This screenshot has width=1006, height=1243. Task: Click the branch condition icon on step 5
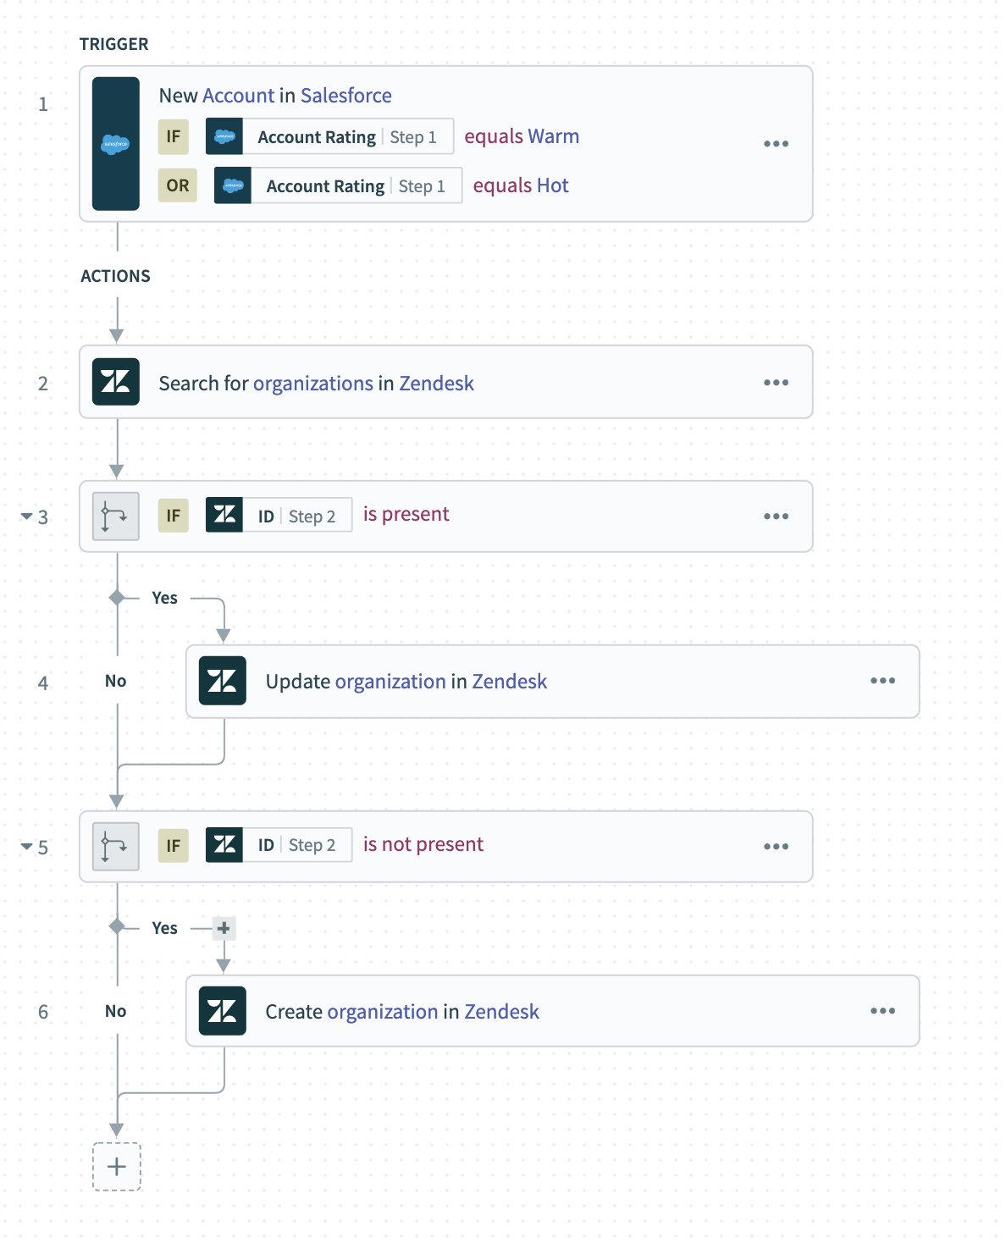tap(116, 847)
